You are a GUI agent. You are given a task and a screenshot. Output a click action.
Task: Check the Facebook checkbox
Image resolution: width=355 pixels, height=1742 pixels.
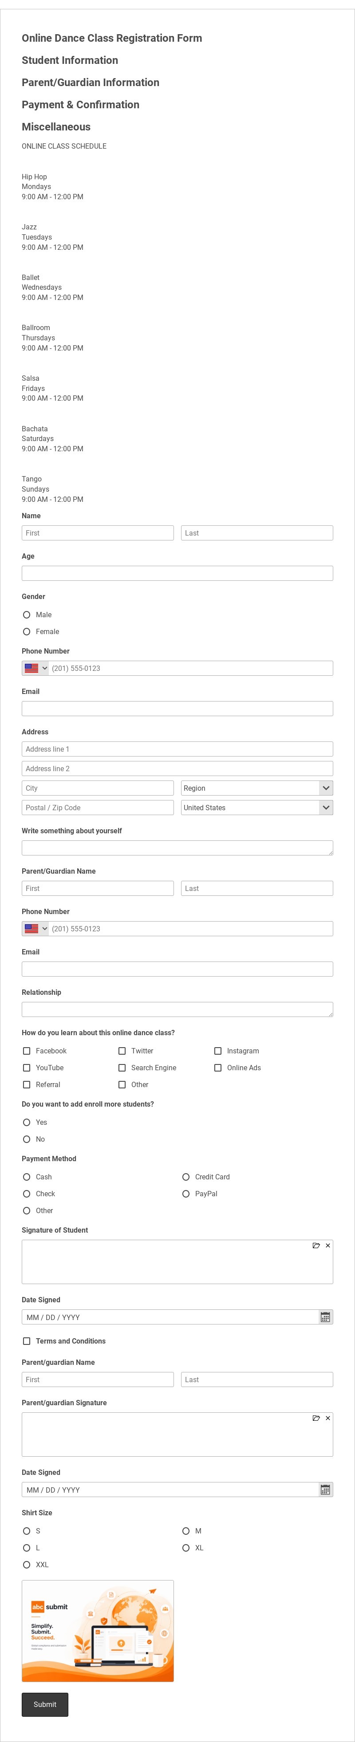(26, 1051)
